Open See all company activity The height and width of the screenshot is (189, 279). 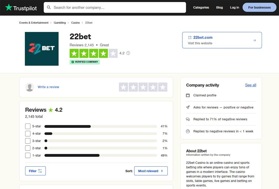point(250,85)
